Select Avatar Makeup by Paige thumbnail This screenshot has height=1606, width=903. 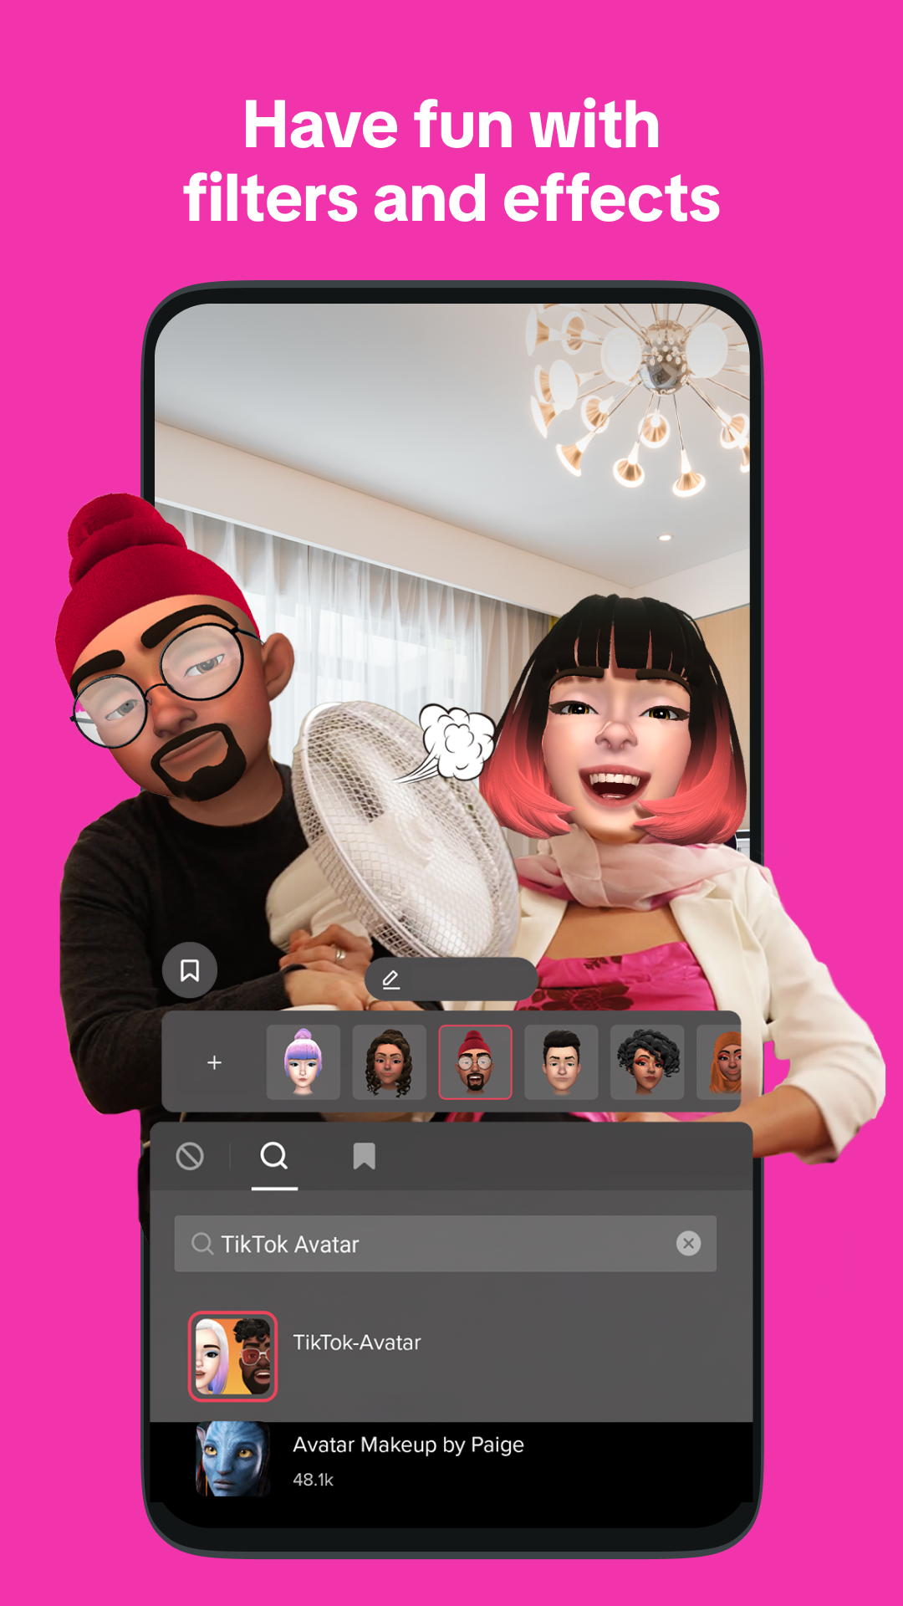[232, 1459]
